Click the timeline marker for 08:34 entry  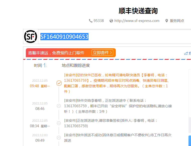pos(59,123)
